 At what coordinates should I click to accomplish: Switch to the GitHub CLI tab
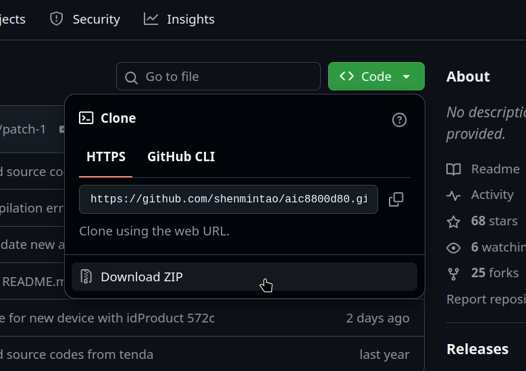(x=181, y=157)
